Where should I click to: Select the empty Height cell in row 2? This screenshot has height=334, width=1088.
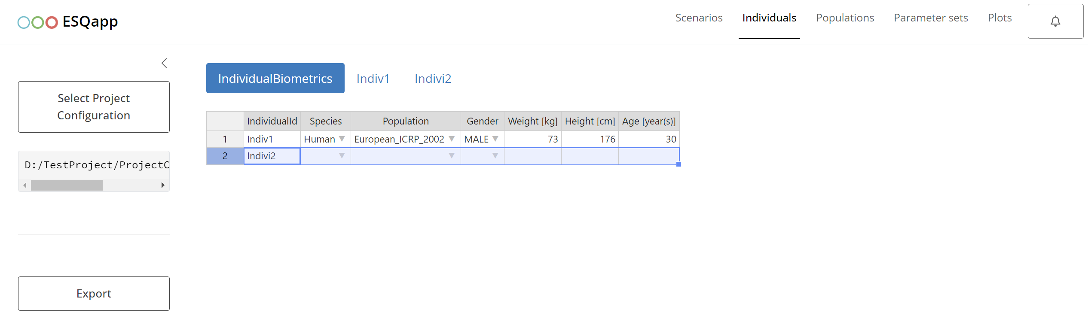coord(590,156)
